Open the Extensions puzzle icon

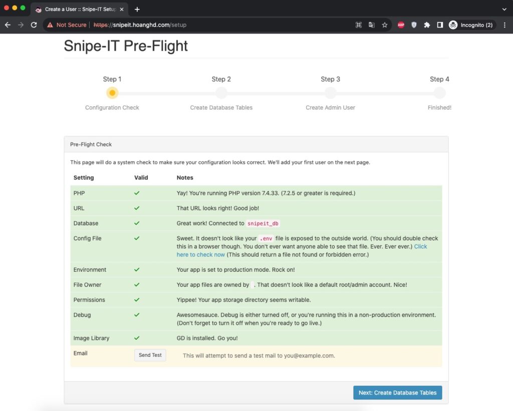point(427,25)
